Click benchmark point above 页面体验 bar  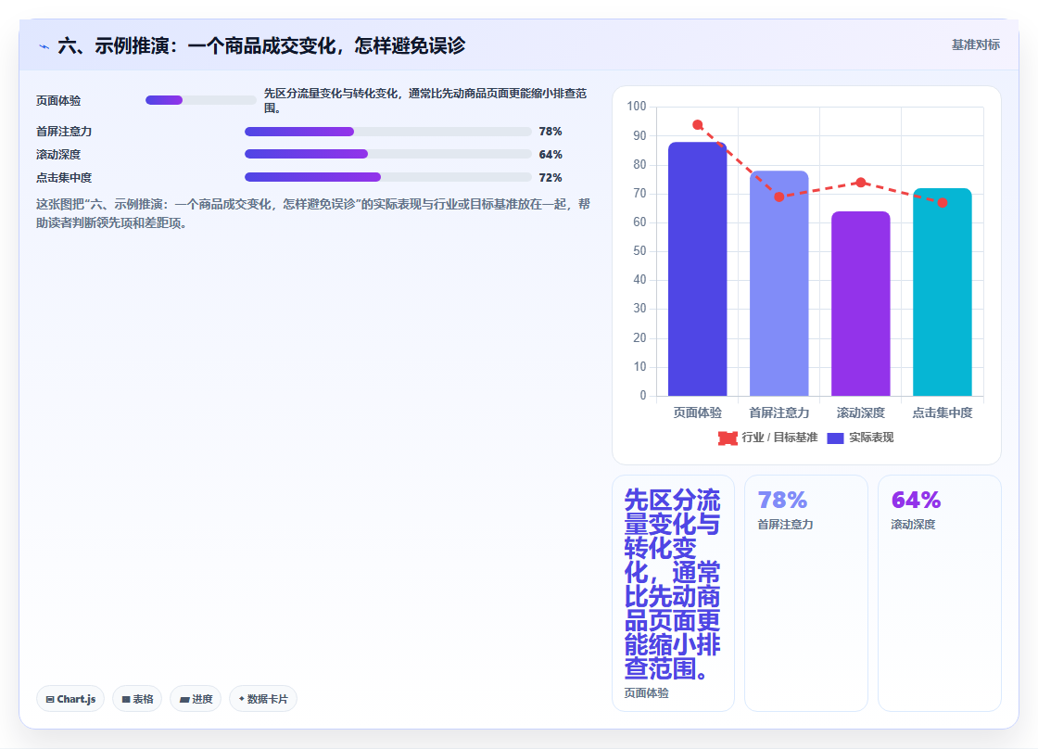[x=697, y=124]
